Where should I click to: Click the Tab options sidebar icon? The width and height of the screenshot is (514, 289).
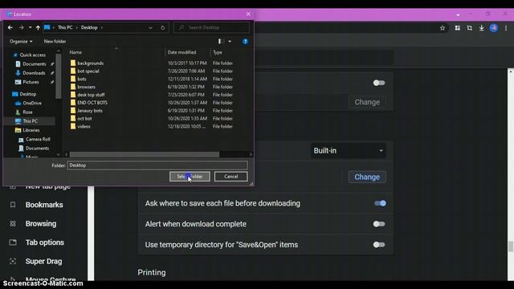(13, 242)
